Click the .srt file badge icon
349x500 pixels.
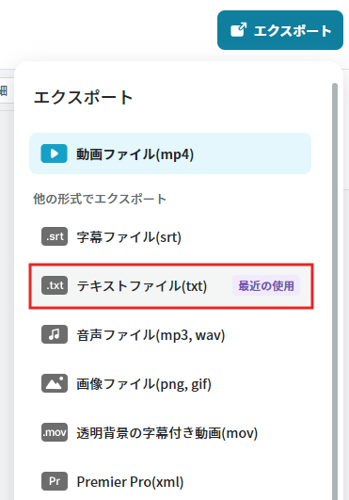[x=55, y=236]
